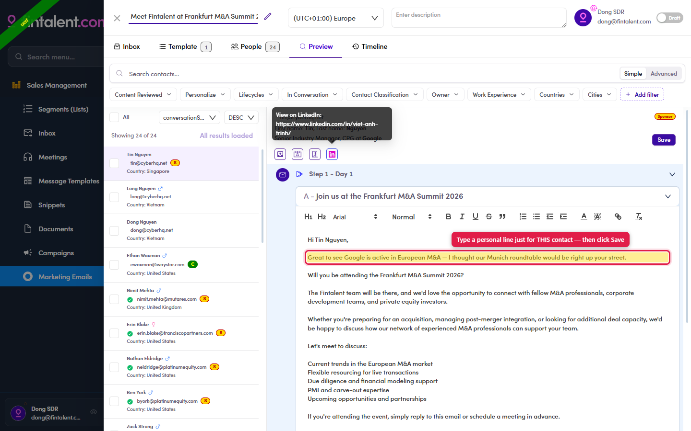The height and width of the screenshot is (431, 691).
Task: Select the checkbox for Tin Nguyen
Action: [114, 163]
